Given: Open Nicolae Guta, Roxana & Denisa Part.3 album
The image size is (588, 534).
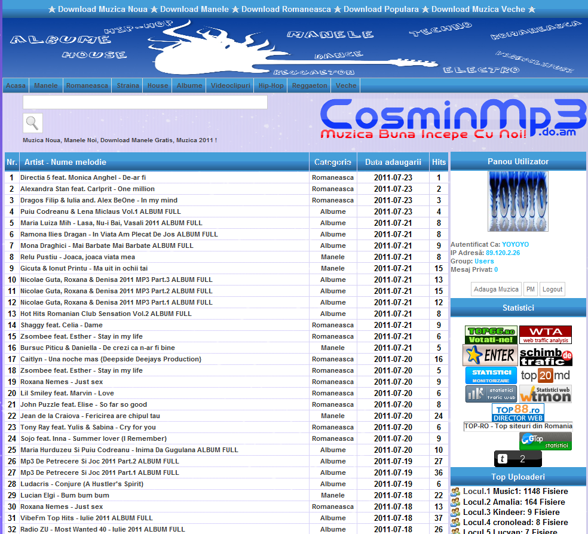Looking at the screenshot, I should pyautogui.click(x=117, y=280).
